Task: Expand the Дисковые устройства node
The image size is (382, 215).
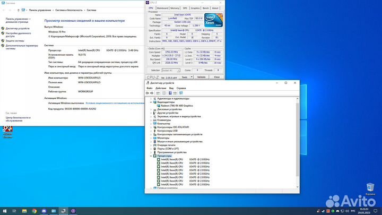Action: click(151, 109)
